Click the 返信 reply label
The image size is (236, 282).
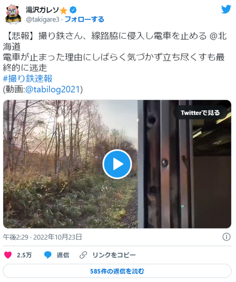coord(63,255)
